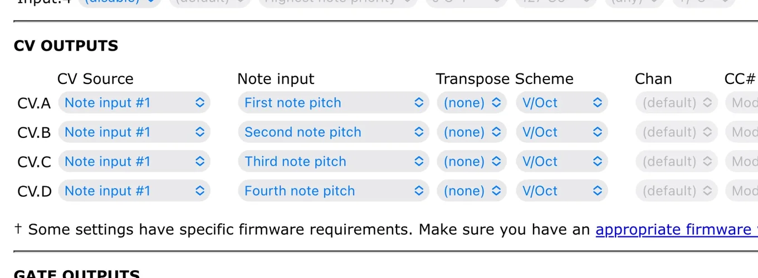The image size is (758, 278).
Task: Open the CV.C V/Oct Scheme dropdown
Action: (x=561, y=162)
